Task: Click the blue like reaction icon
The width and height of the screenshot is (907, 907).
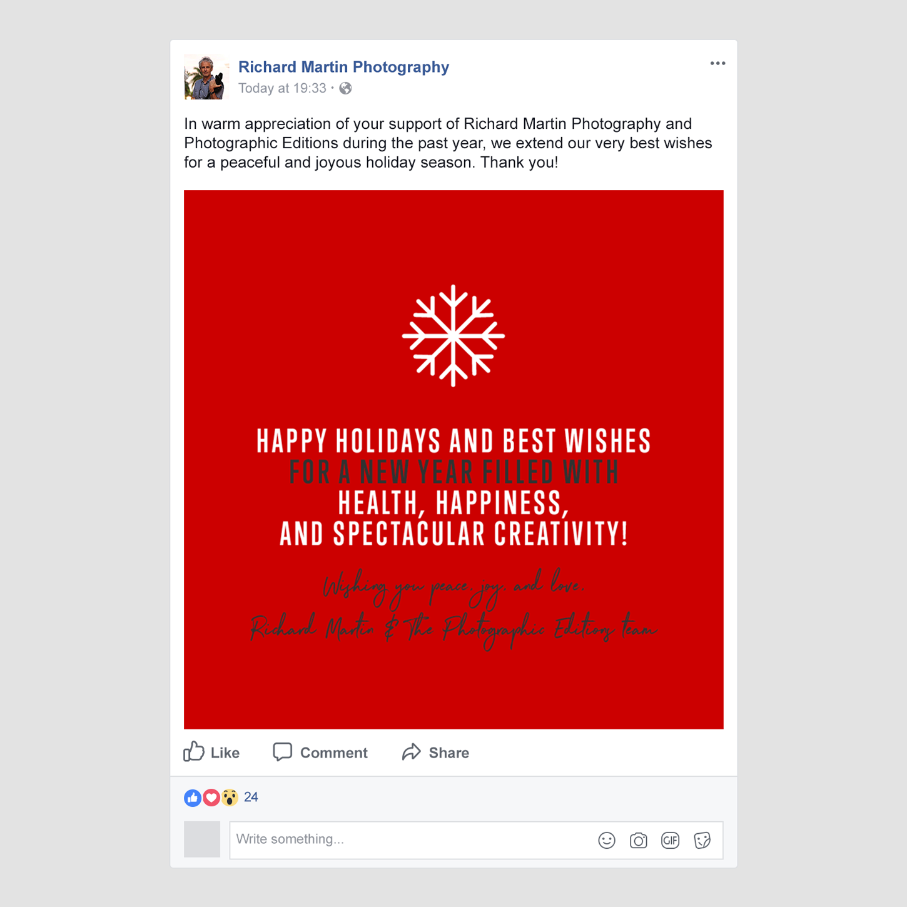Action: [193, 798]
